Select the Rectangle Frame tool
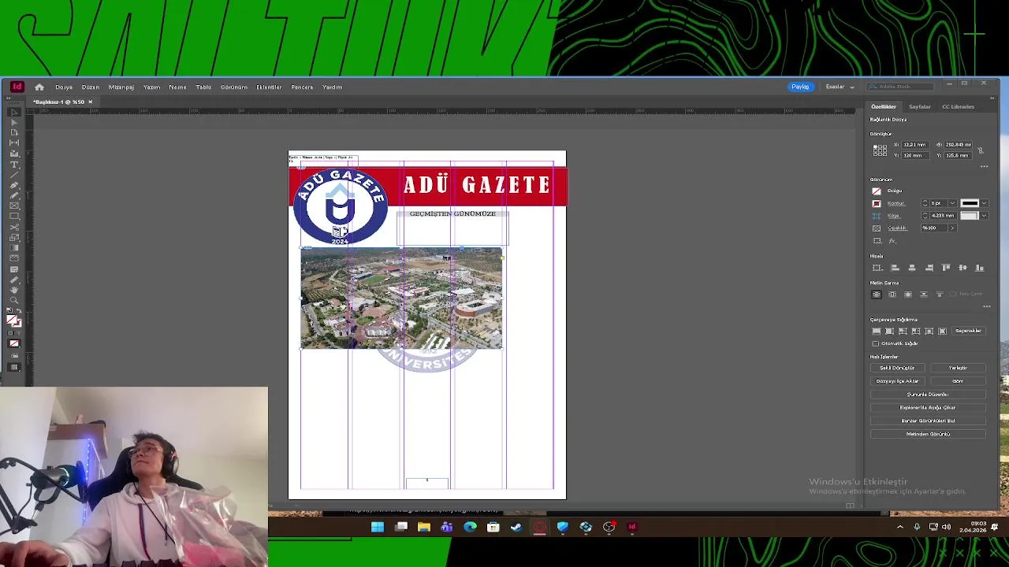 [x=14, y=206]
